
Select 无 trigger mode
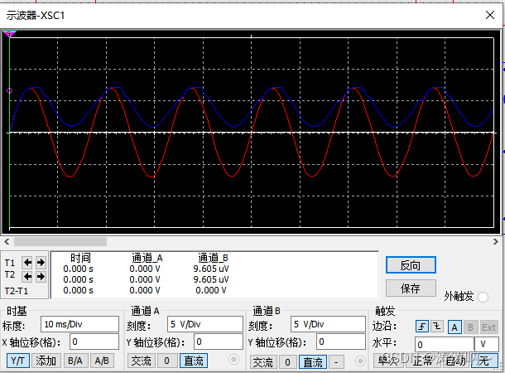pyautogui.click(x=484, y=361)
